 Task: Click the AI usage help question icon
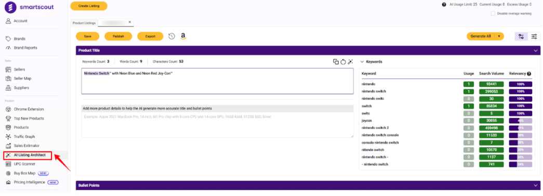[444, 5]
